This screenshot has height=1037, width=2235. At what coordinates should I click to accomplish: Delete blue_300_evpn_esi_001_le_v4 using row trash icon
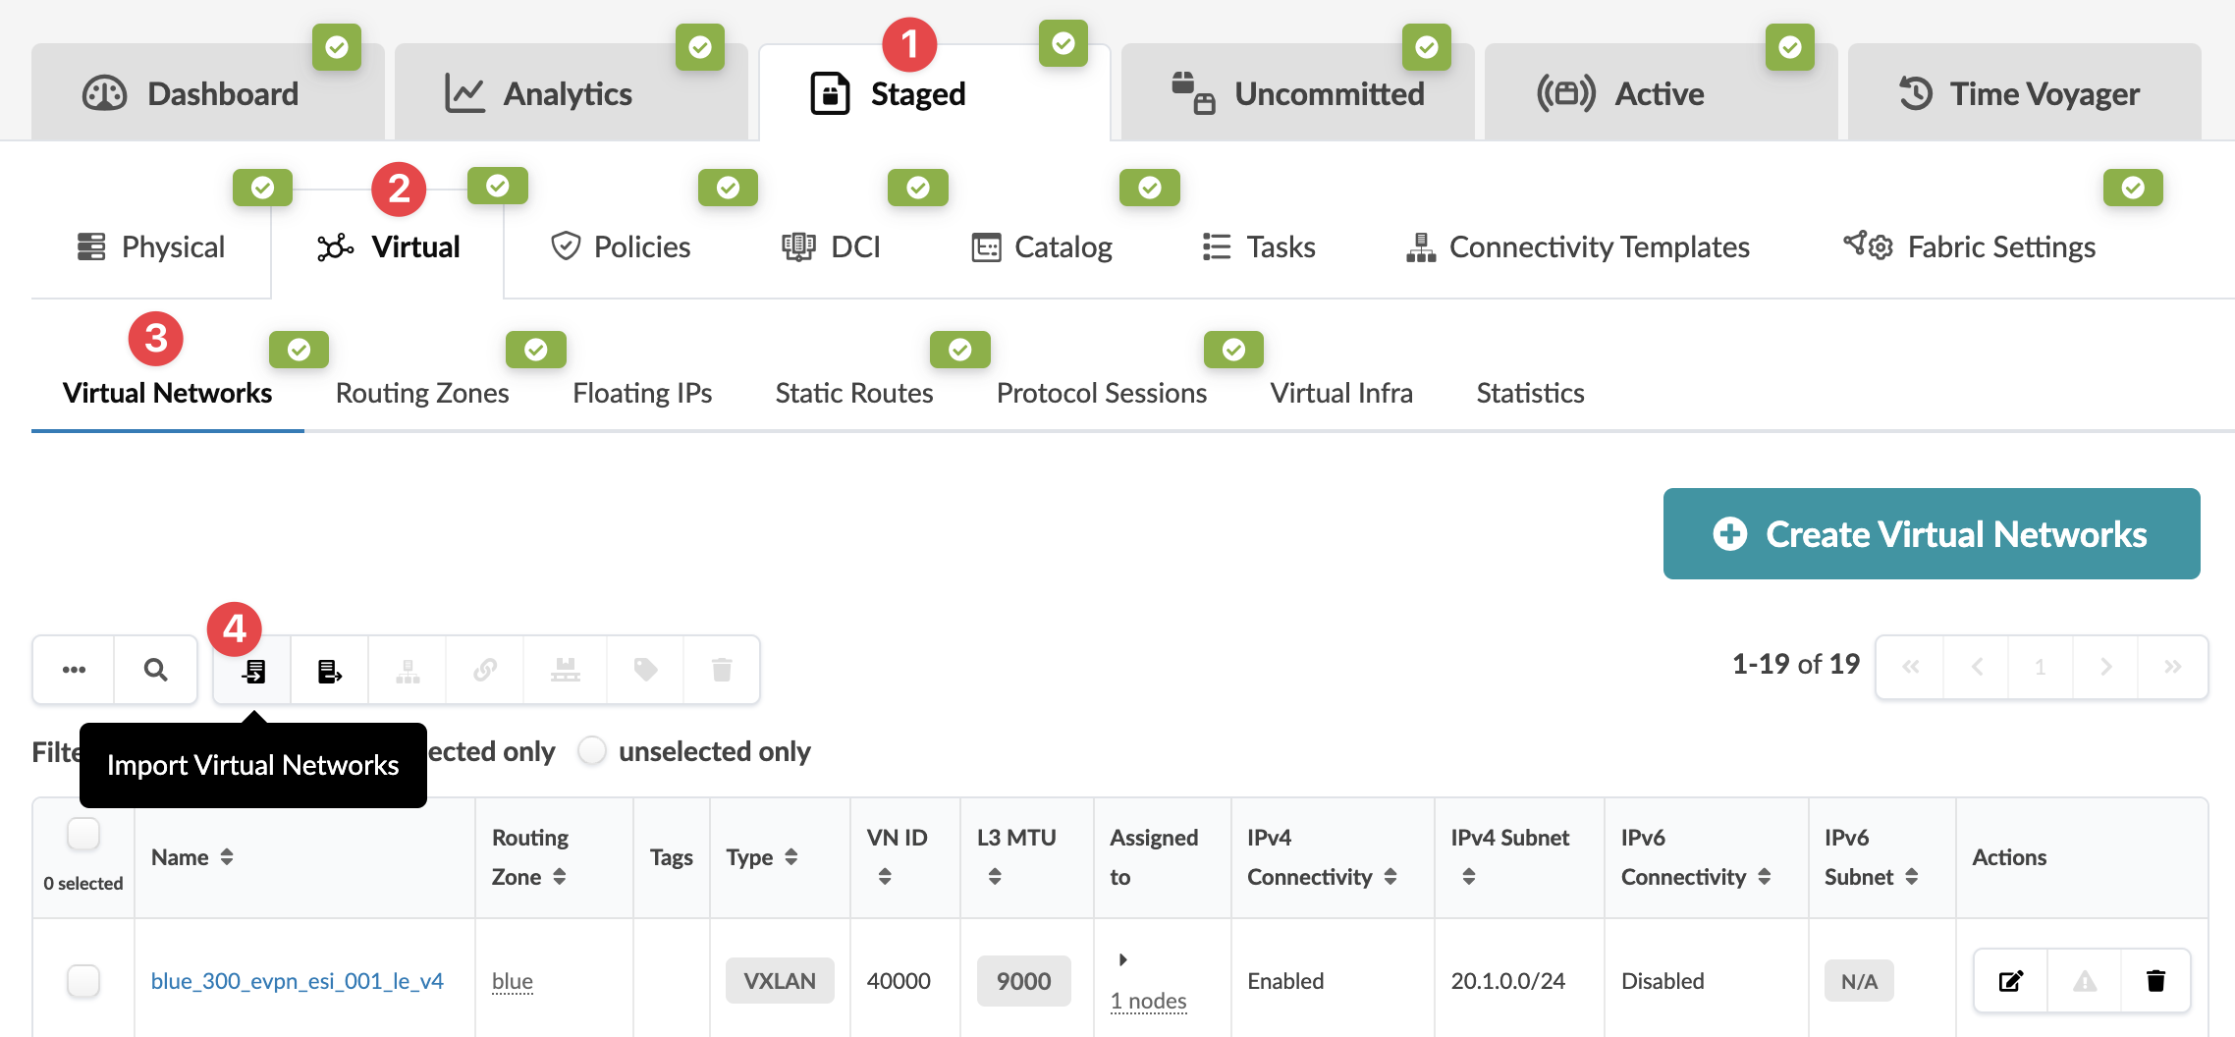click(x=2155, y=980)
